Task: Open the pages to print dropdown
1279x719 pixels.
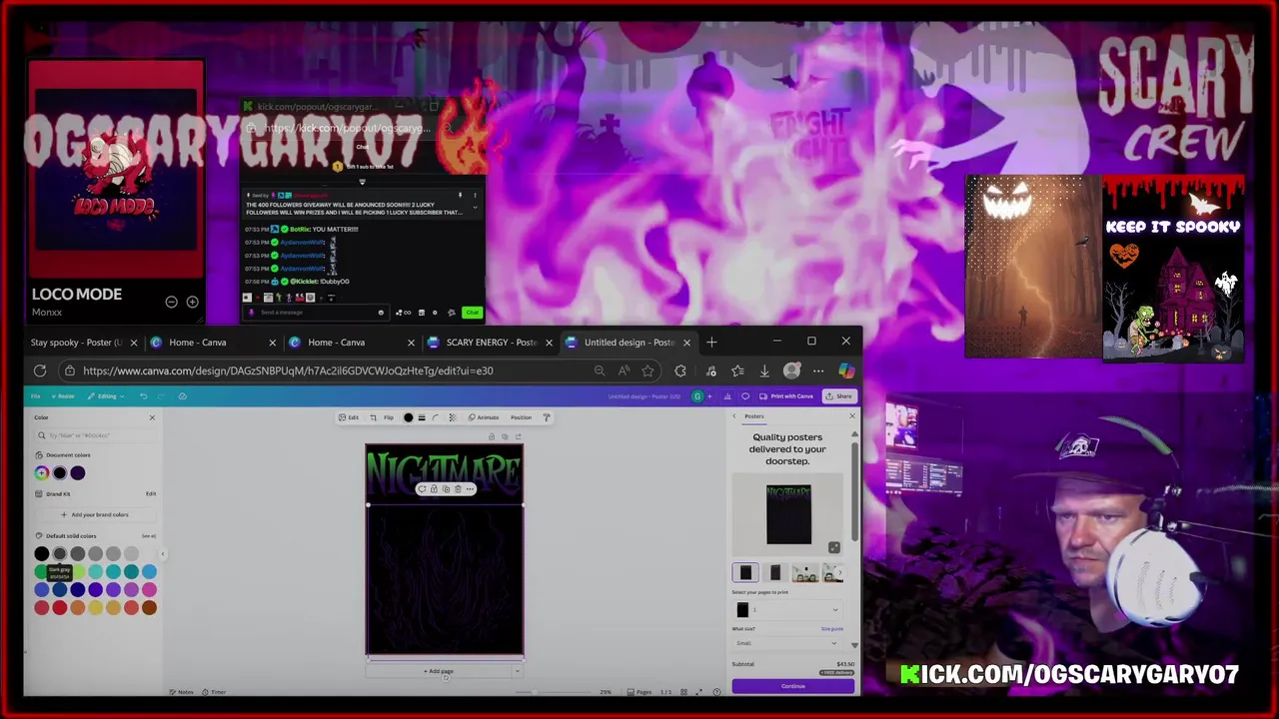Action: pyautogui.click(x=787, y=610)
